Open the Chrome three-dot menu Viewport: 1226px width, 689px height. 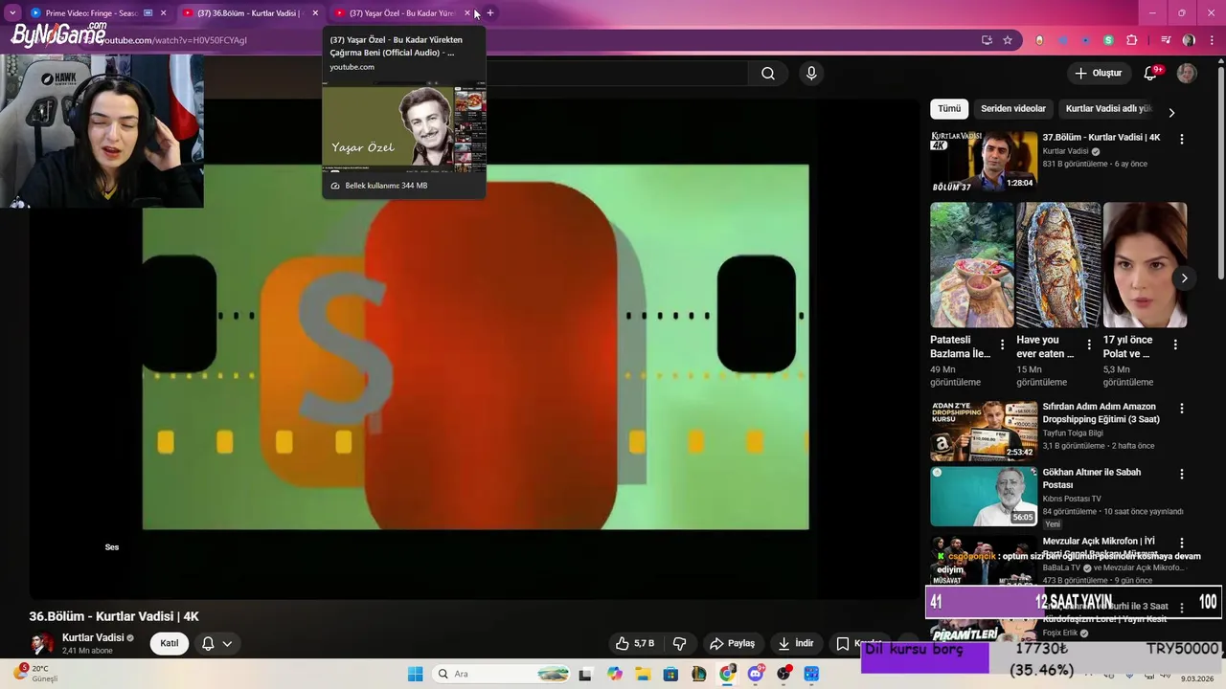(x=1210, y=40)
